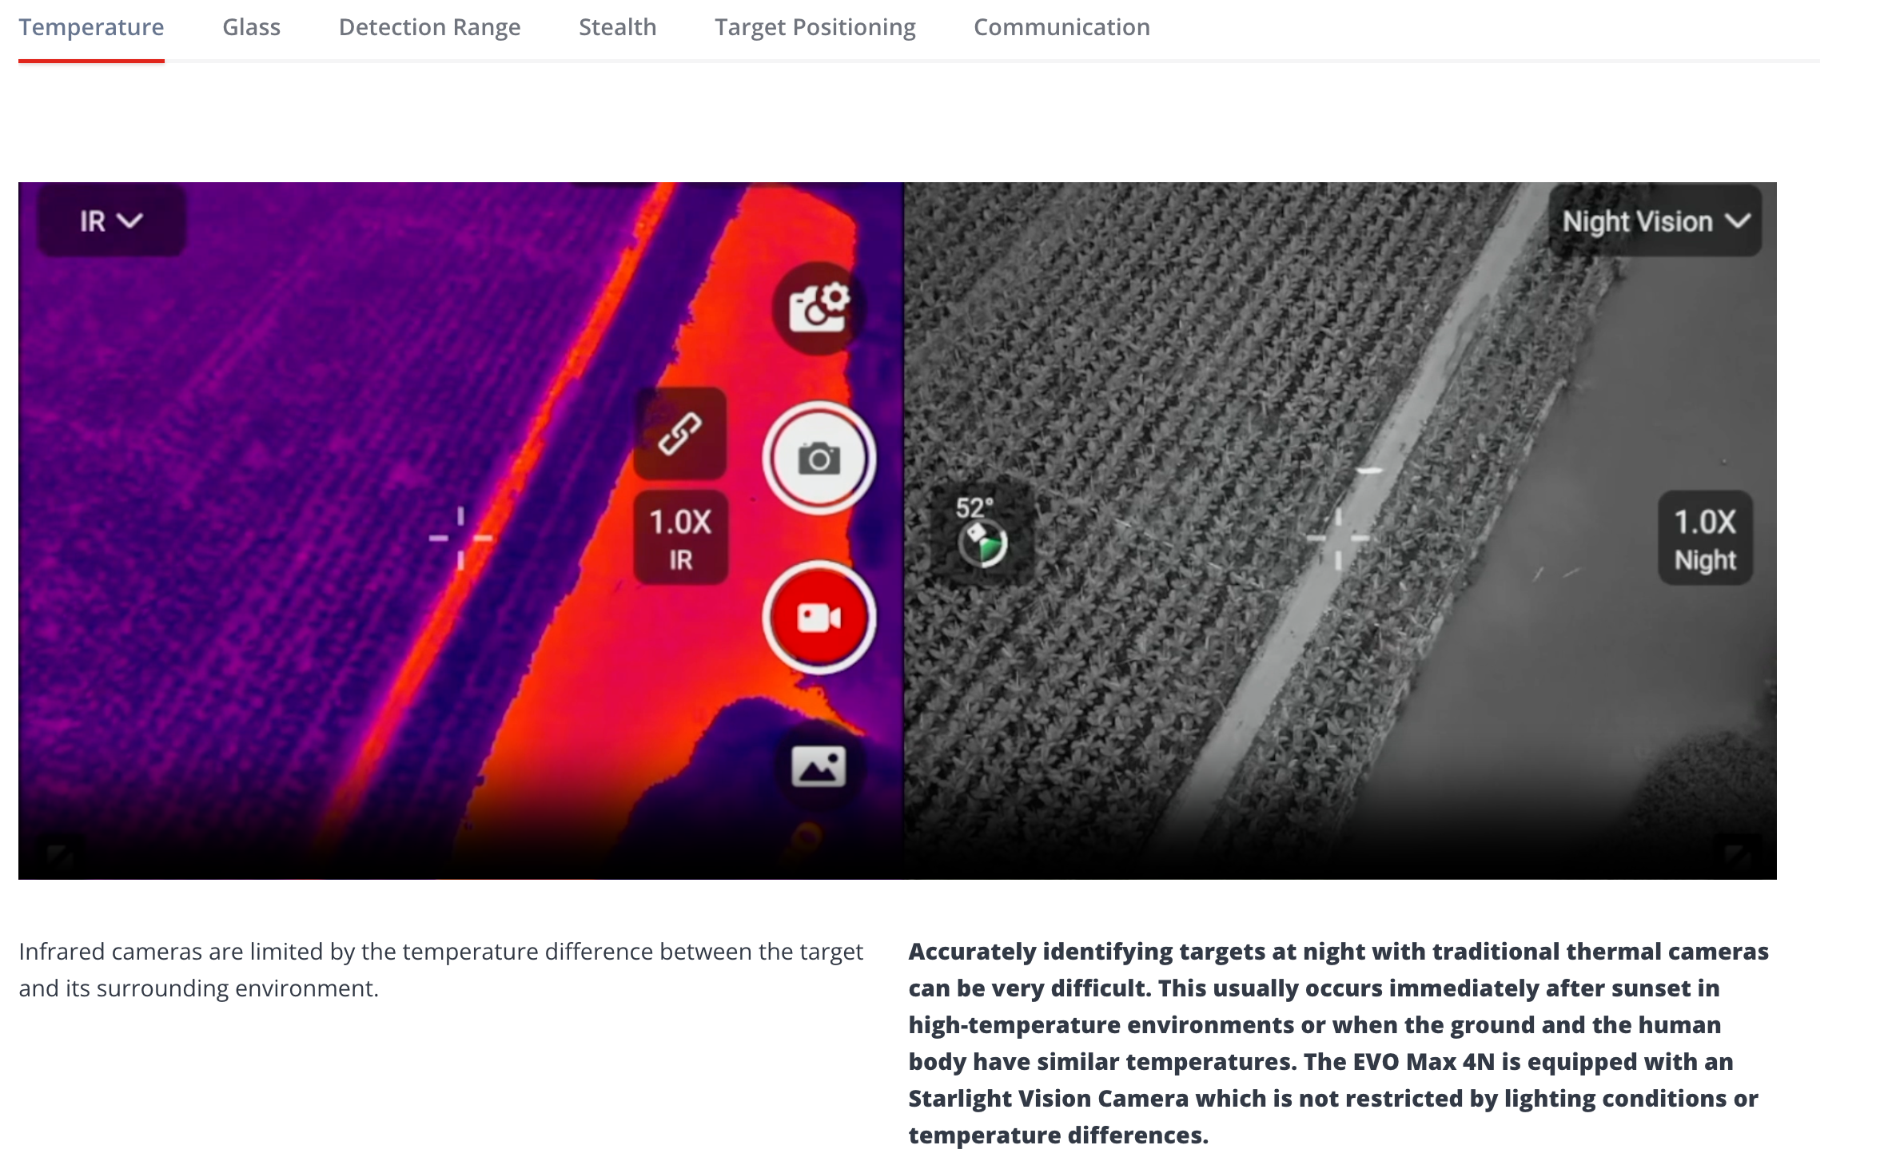The image size is (1880, 1165).
Task: Click the night vision crosshair center
Action: [1337, 539]
